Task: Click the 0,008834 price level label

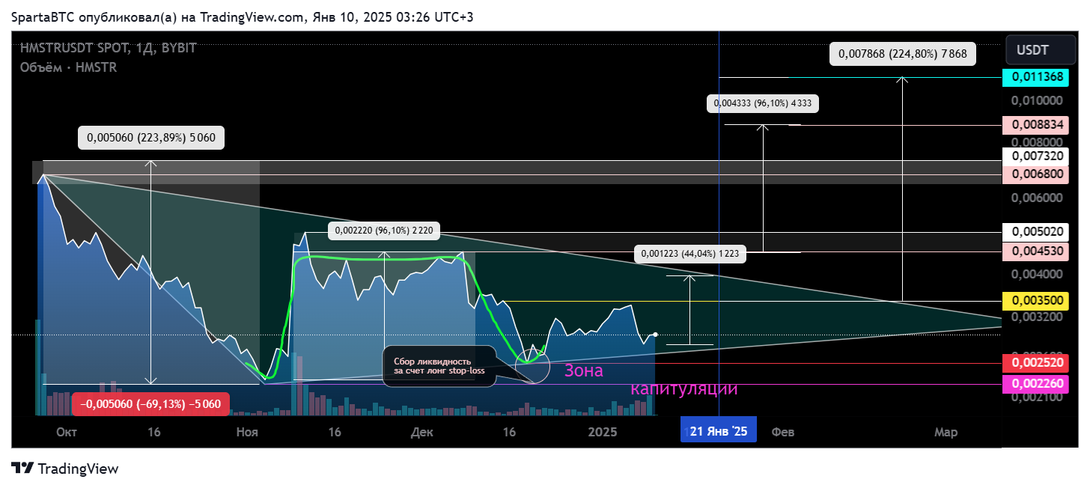Action: 1037,124
